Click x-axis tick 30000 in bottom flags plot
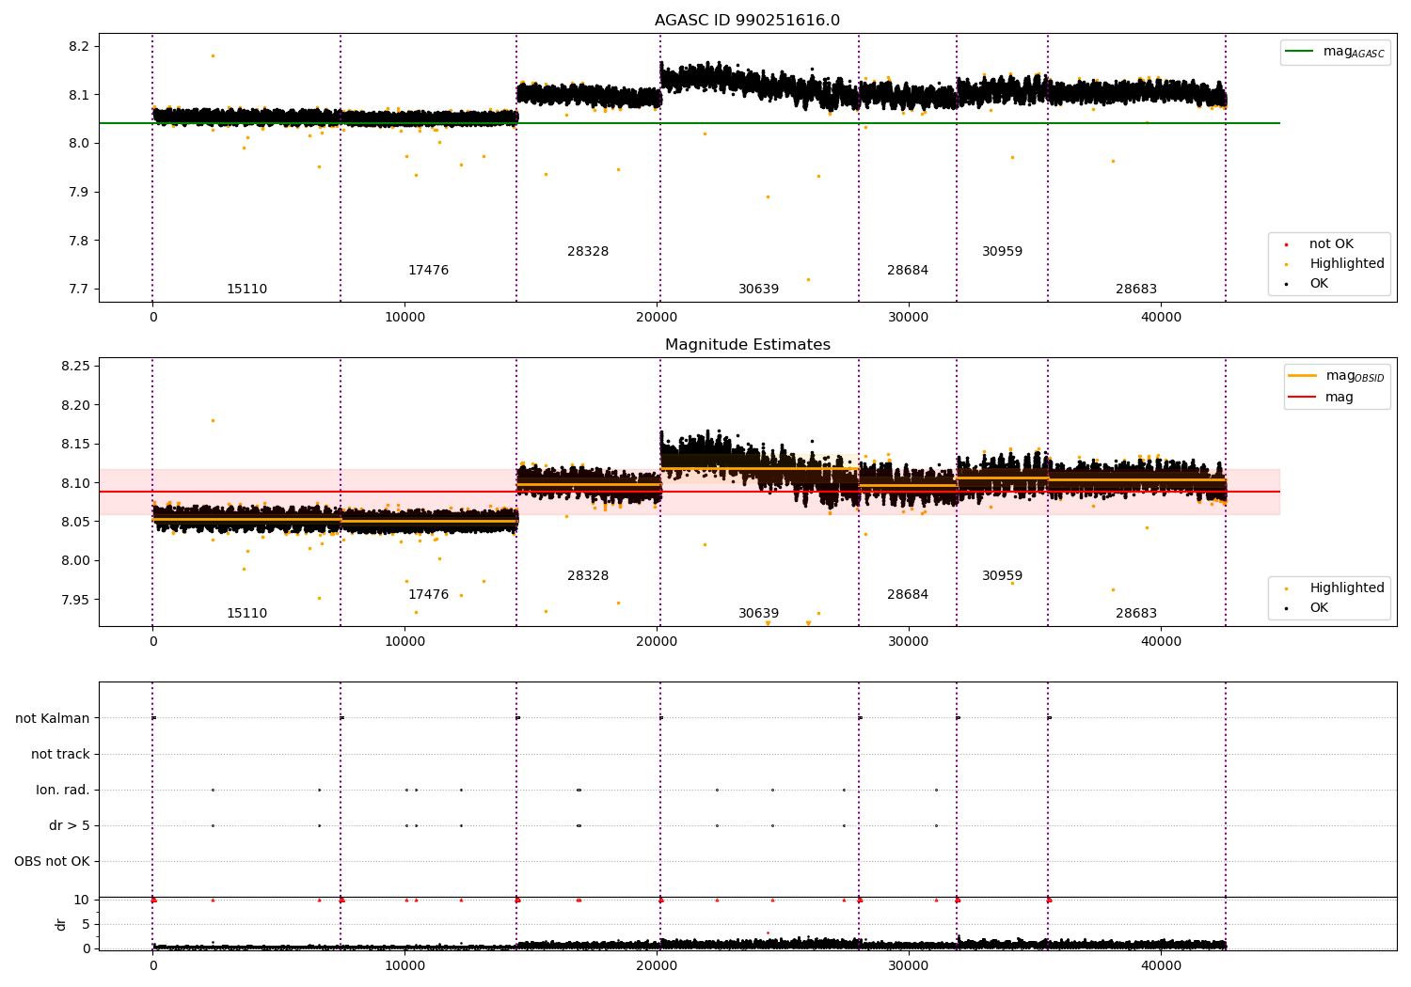 (909, 966)
